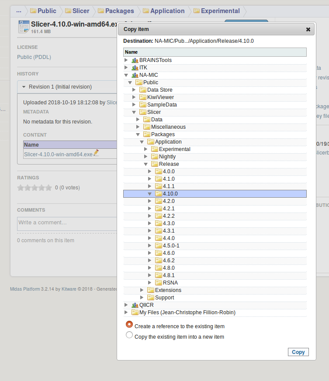Open the Packages breadcrumb item
329x381 pixels.
point(115,11)
